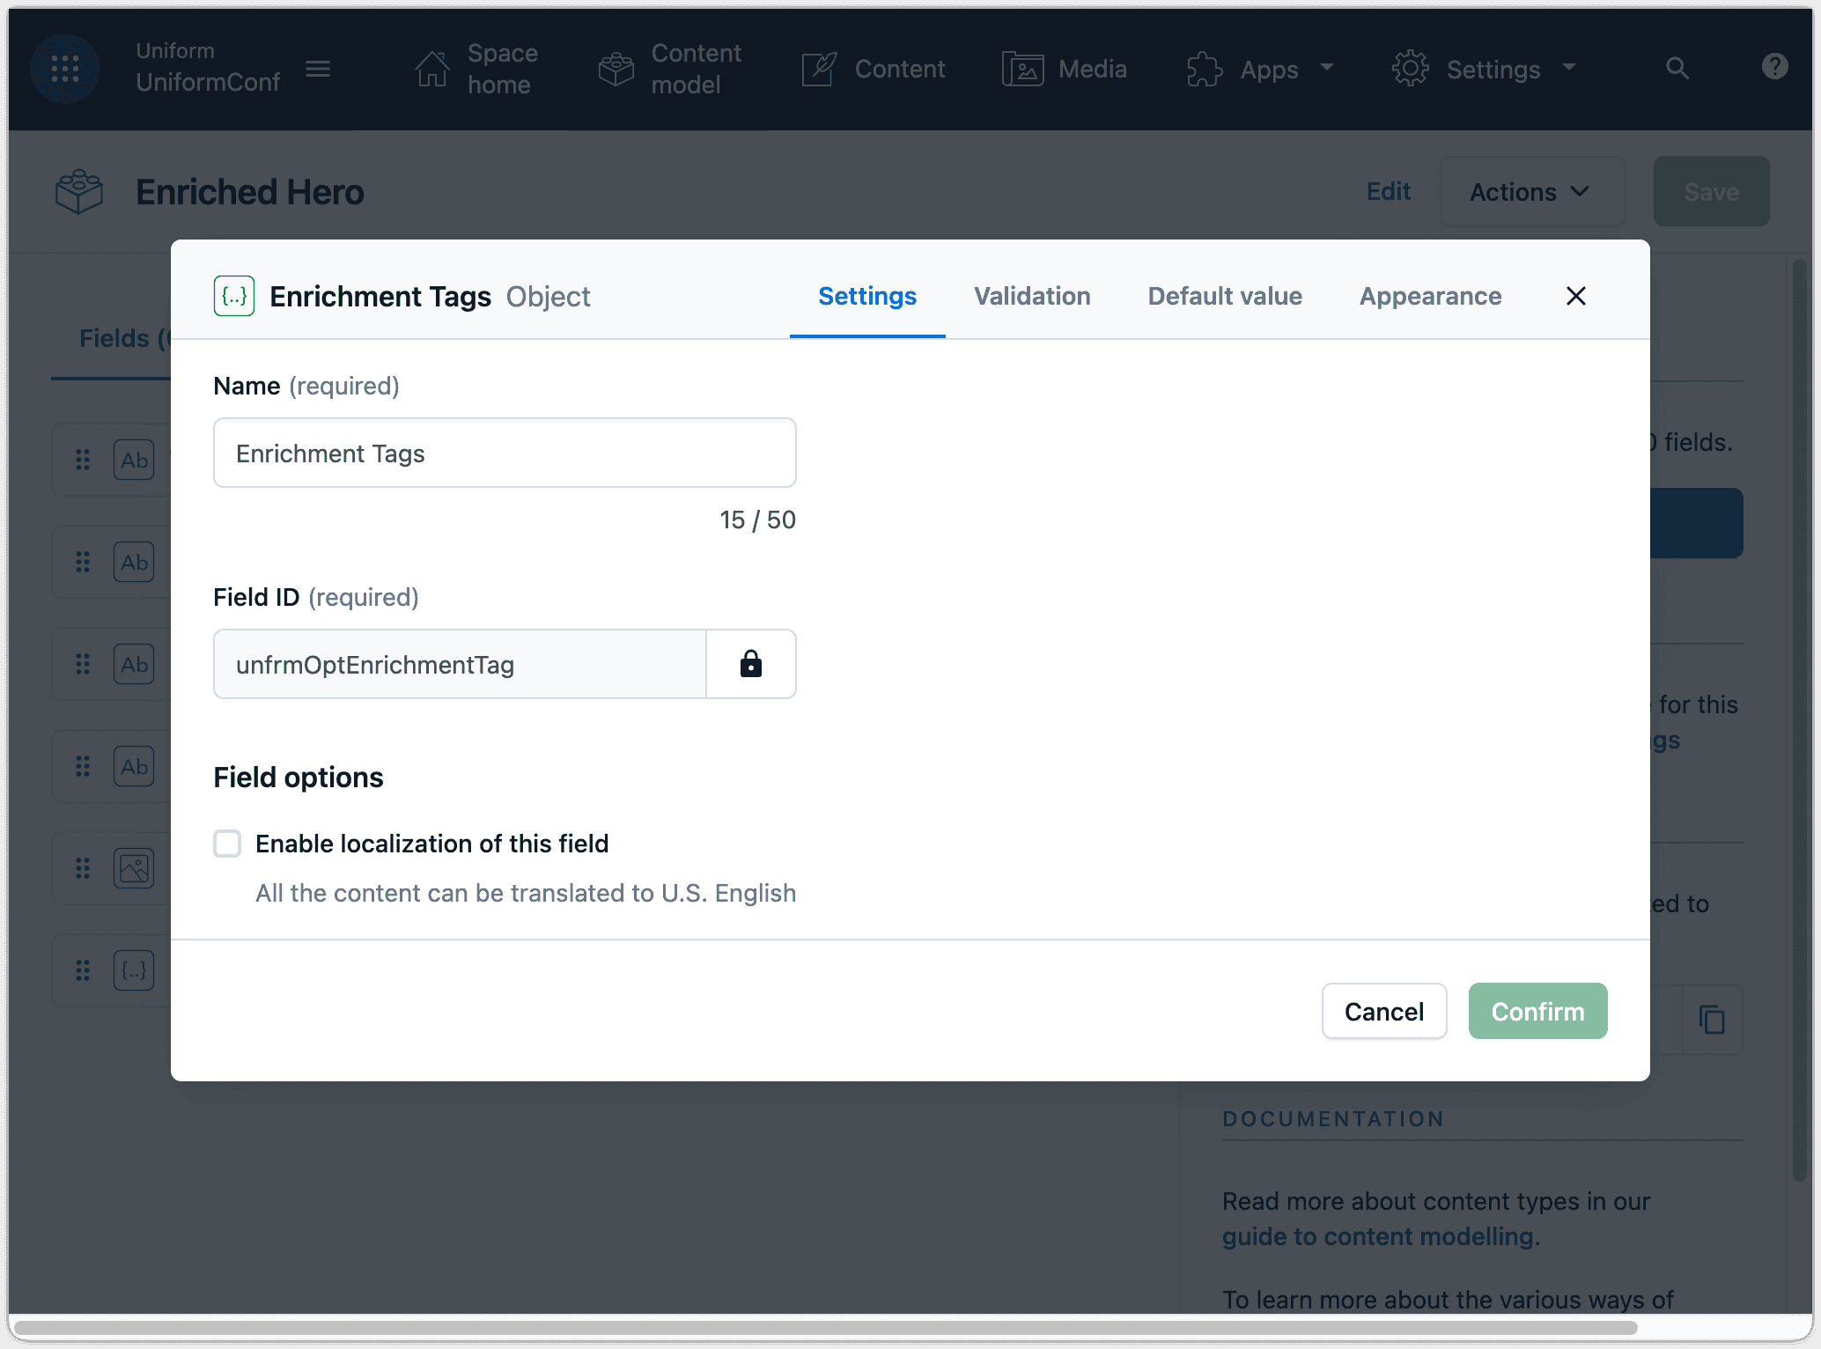This screenshot has height=1349, width=1821.
Task: Switch to the Validation tab
Action: coord(1032,296)
